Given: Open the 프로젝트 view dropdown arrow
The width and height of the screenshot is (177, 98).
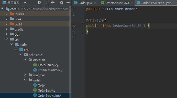Looking at the screenshot, I should click(25, 3).
